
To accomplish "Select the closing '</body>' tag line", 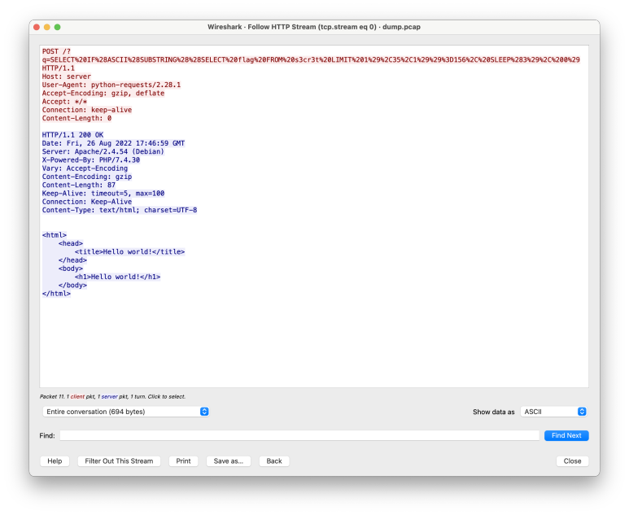I will pos(72,286).
